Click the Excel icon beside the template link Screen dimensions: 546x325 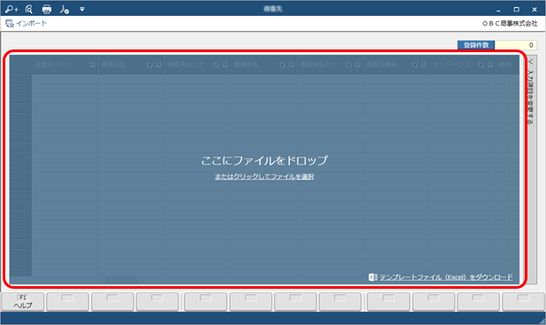(373, 277)
